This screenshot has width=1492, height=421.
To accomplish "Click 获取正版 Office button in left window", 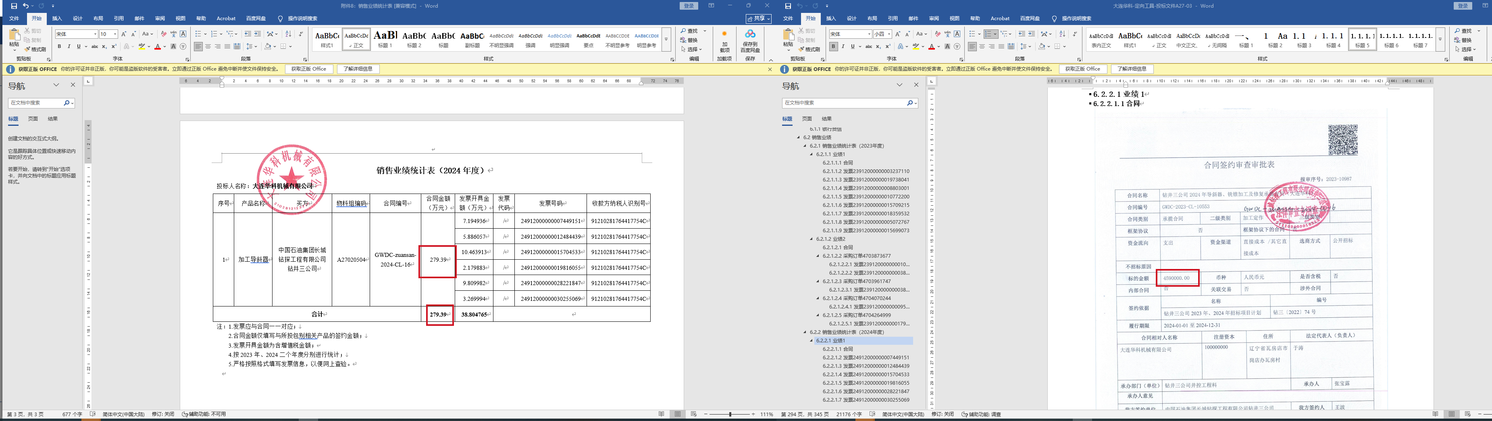I will click(x=309, y=69).
